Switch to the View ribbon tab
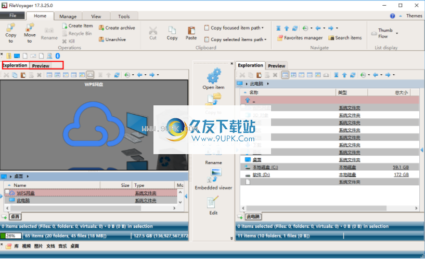The width and height of the screenshot is (425, 260). (x=96, y=17)
